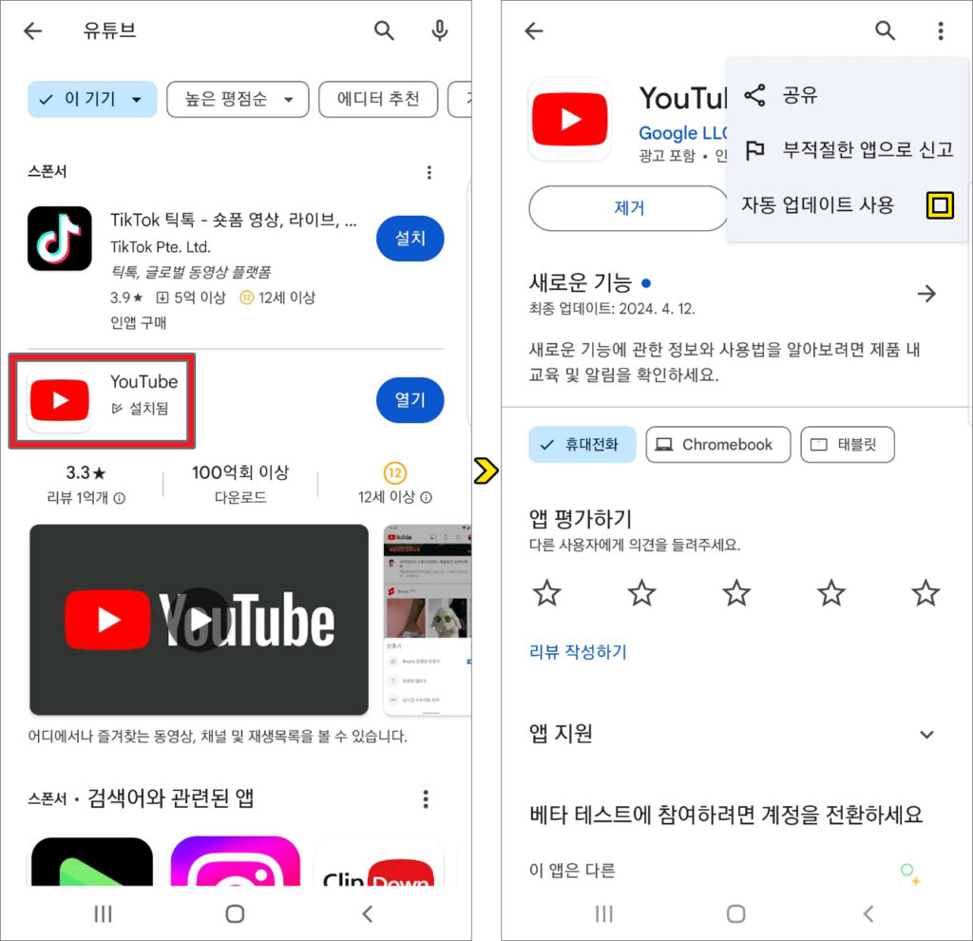This screenshot has width=973, height=941.
Task: Tap home button on left phone
Action: coord(235,913)
